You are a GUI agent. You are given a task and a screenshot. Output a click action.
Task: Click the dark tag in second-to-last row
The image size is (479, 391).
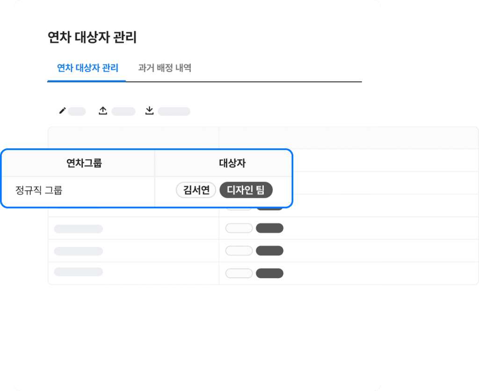tap(269, 251)
